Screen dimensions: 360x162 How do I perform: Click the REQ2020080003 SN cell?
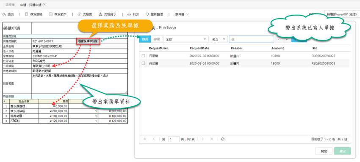coord(323,63)
